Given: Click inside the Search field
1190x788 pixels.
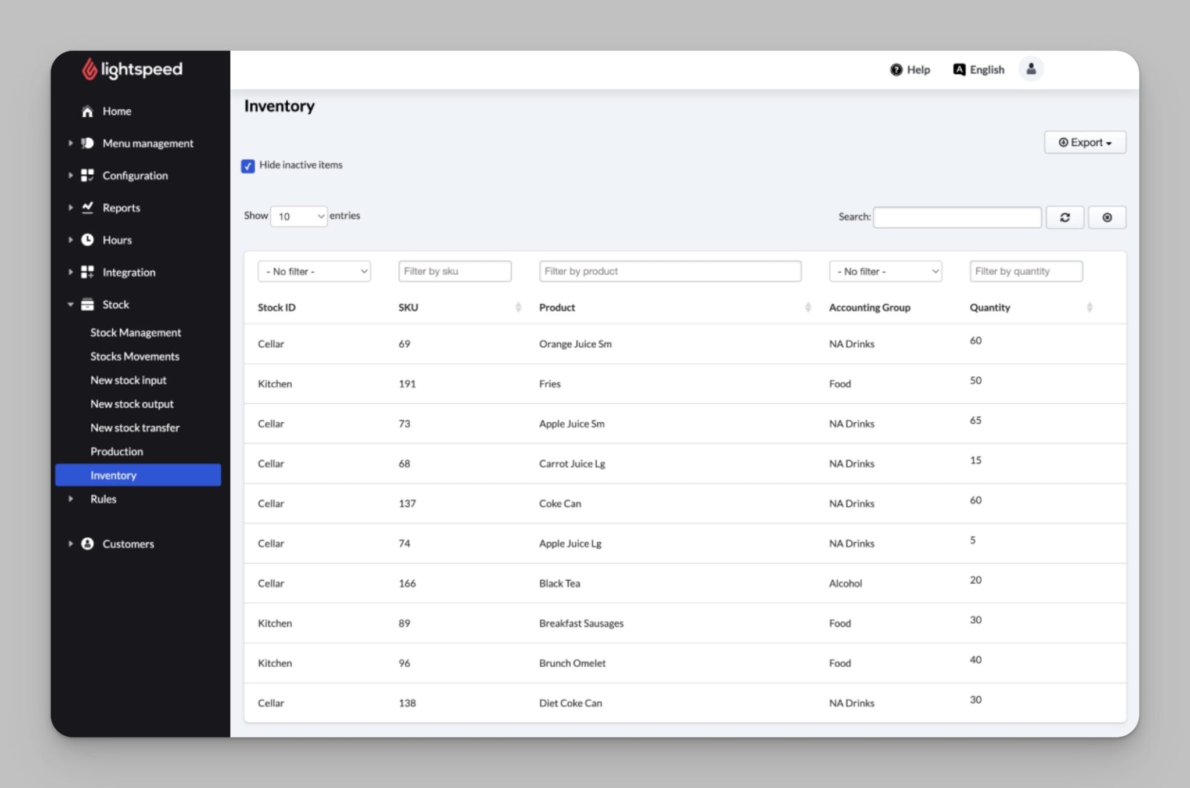Looking at the screenshot, I should [x=957, y=217].
